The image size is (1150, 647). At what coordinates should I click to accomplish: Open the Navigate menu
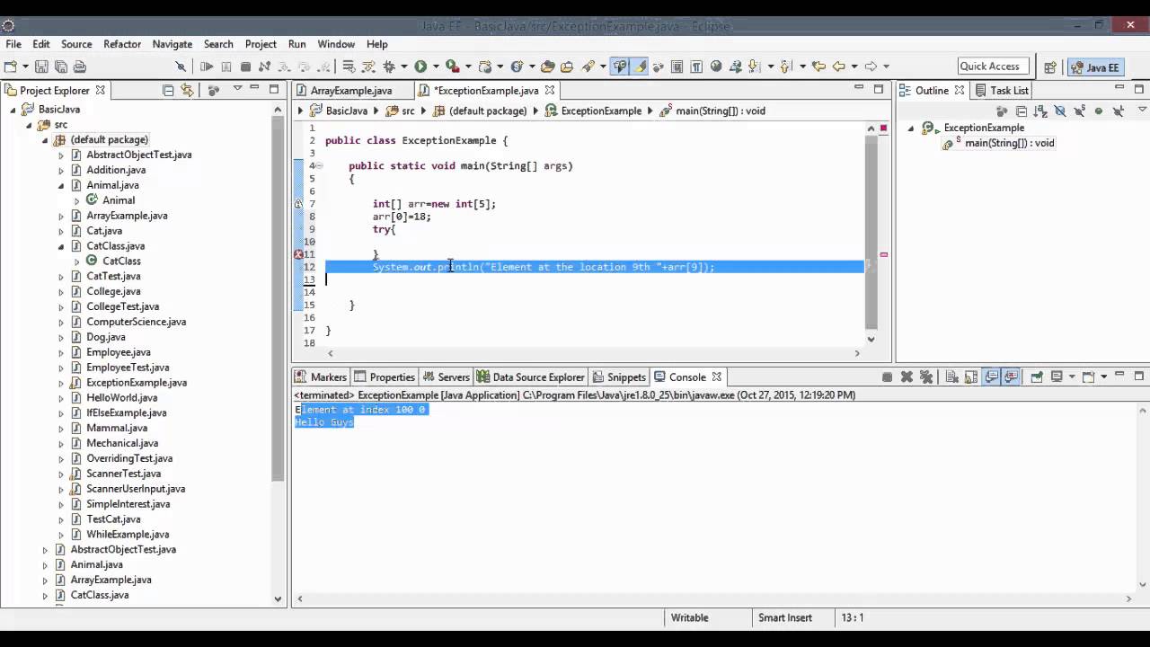tap(172, 44)
